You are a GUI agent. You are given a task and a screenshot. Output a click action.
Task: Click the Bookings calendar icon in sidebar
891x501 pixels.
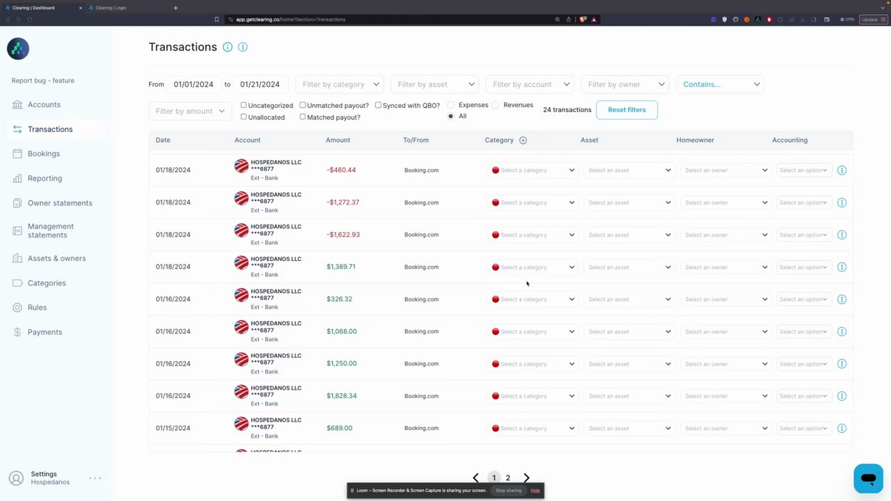pyautogui.click(x=17, y=154)
